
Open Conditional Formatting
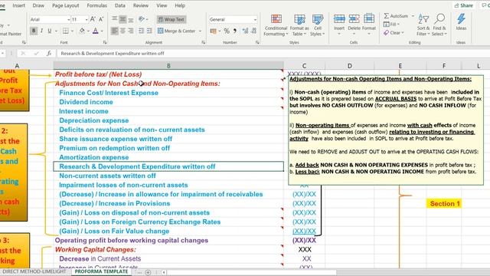(x=276, y=25)
